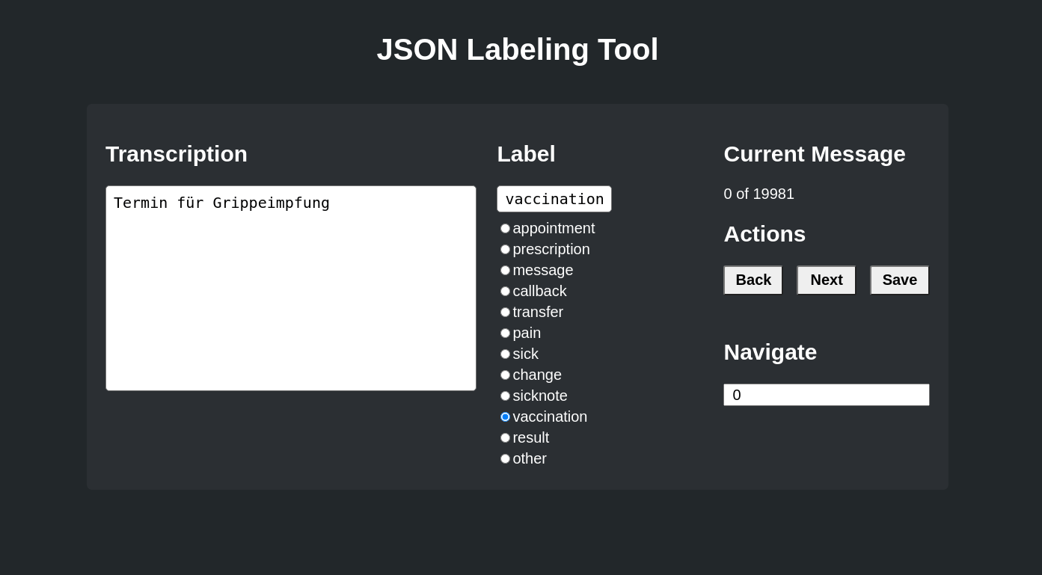Pick the transfer label option
Screen dimensions: 1042x575
coord(505,312)
